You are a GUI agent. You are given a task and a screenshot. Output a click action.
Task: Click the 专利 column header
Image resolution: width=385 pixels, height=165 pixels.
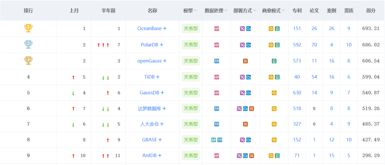coord(297,11)
